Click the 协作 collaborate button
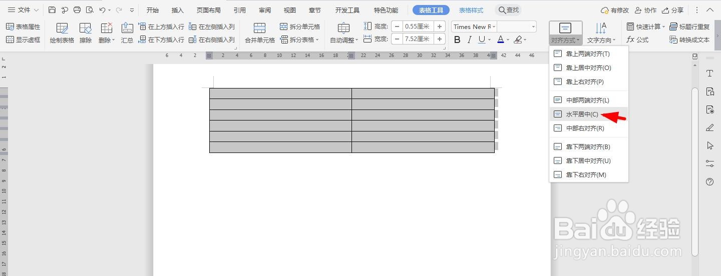721x276 pixels. point(645,10)
